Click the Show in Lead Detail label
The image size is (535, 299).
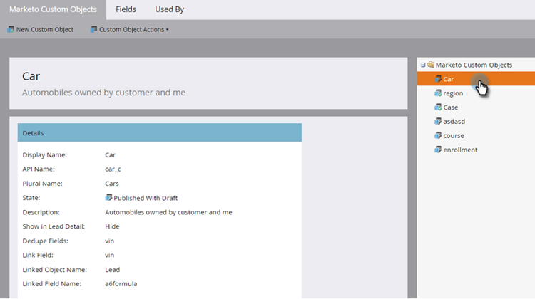click(x=53, y=226)
